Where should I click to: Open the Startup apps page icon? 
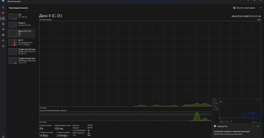point(3,29)
